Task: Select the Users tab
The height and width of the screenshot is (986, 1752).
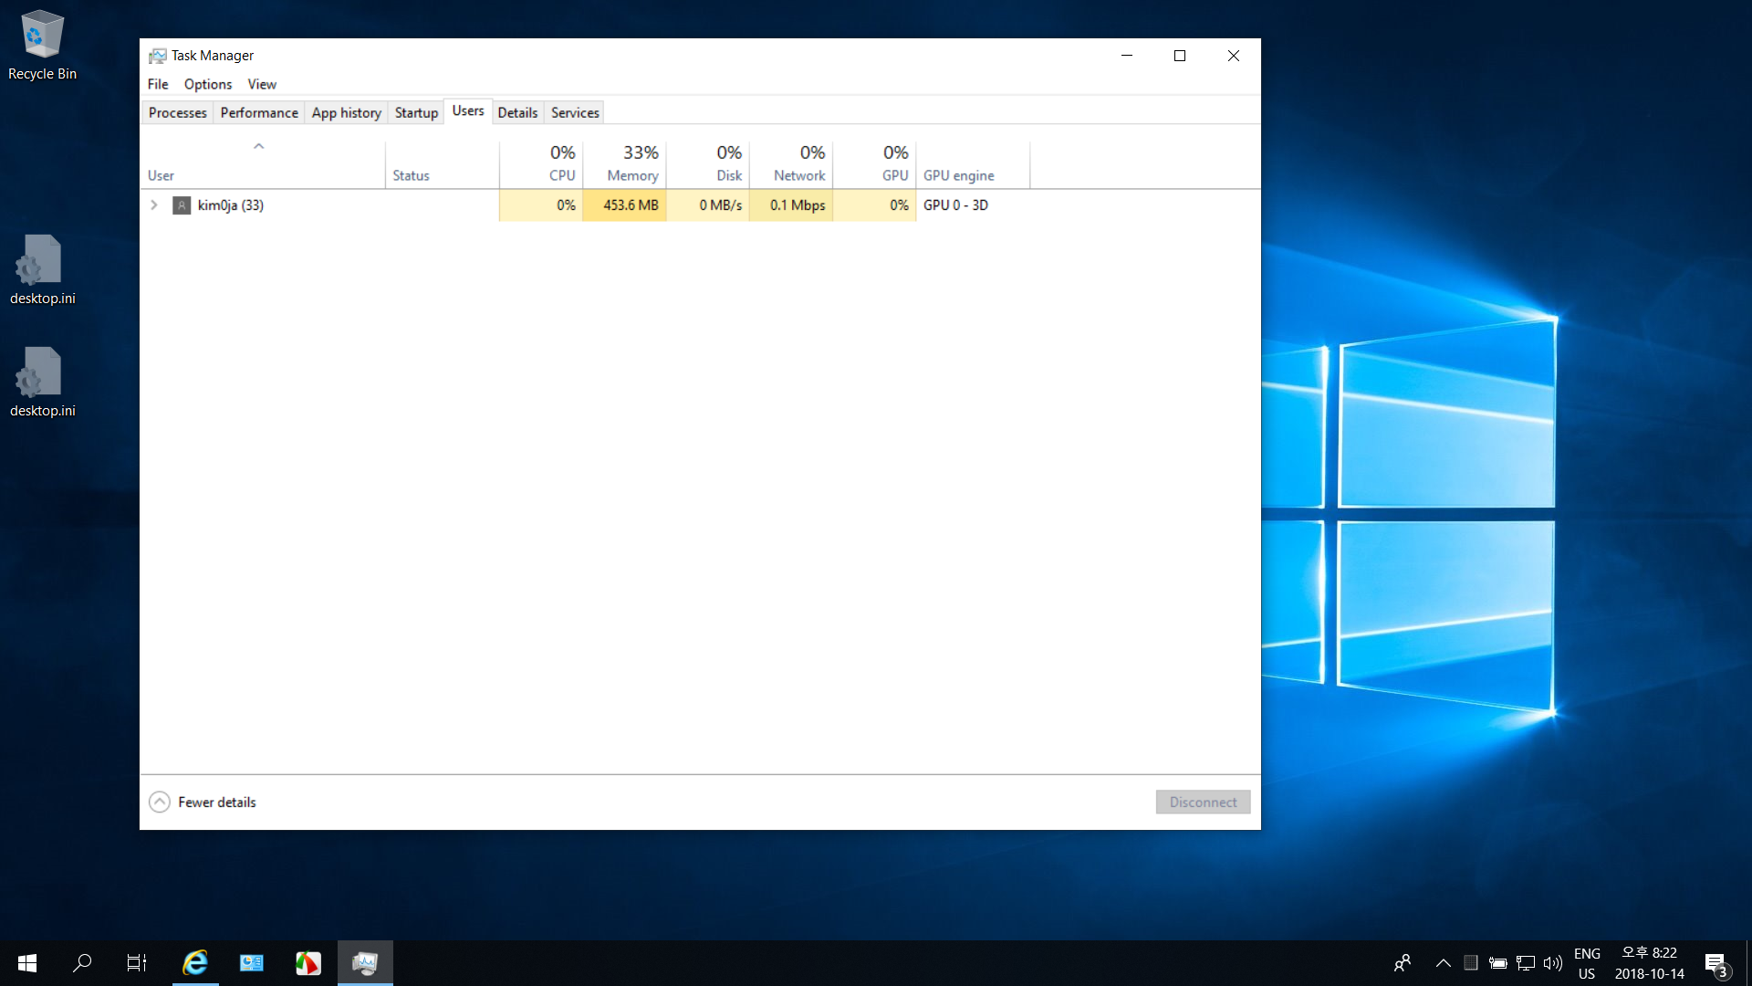Action: [x=468, y=110]
